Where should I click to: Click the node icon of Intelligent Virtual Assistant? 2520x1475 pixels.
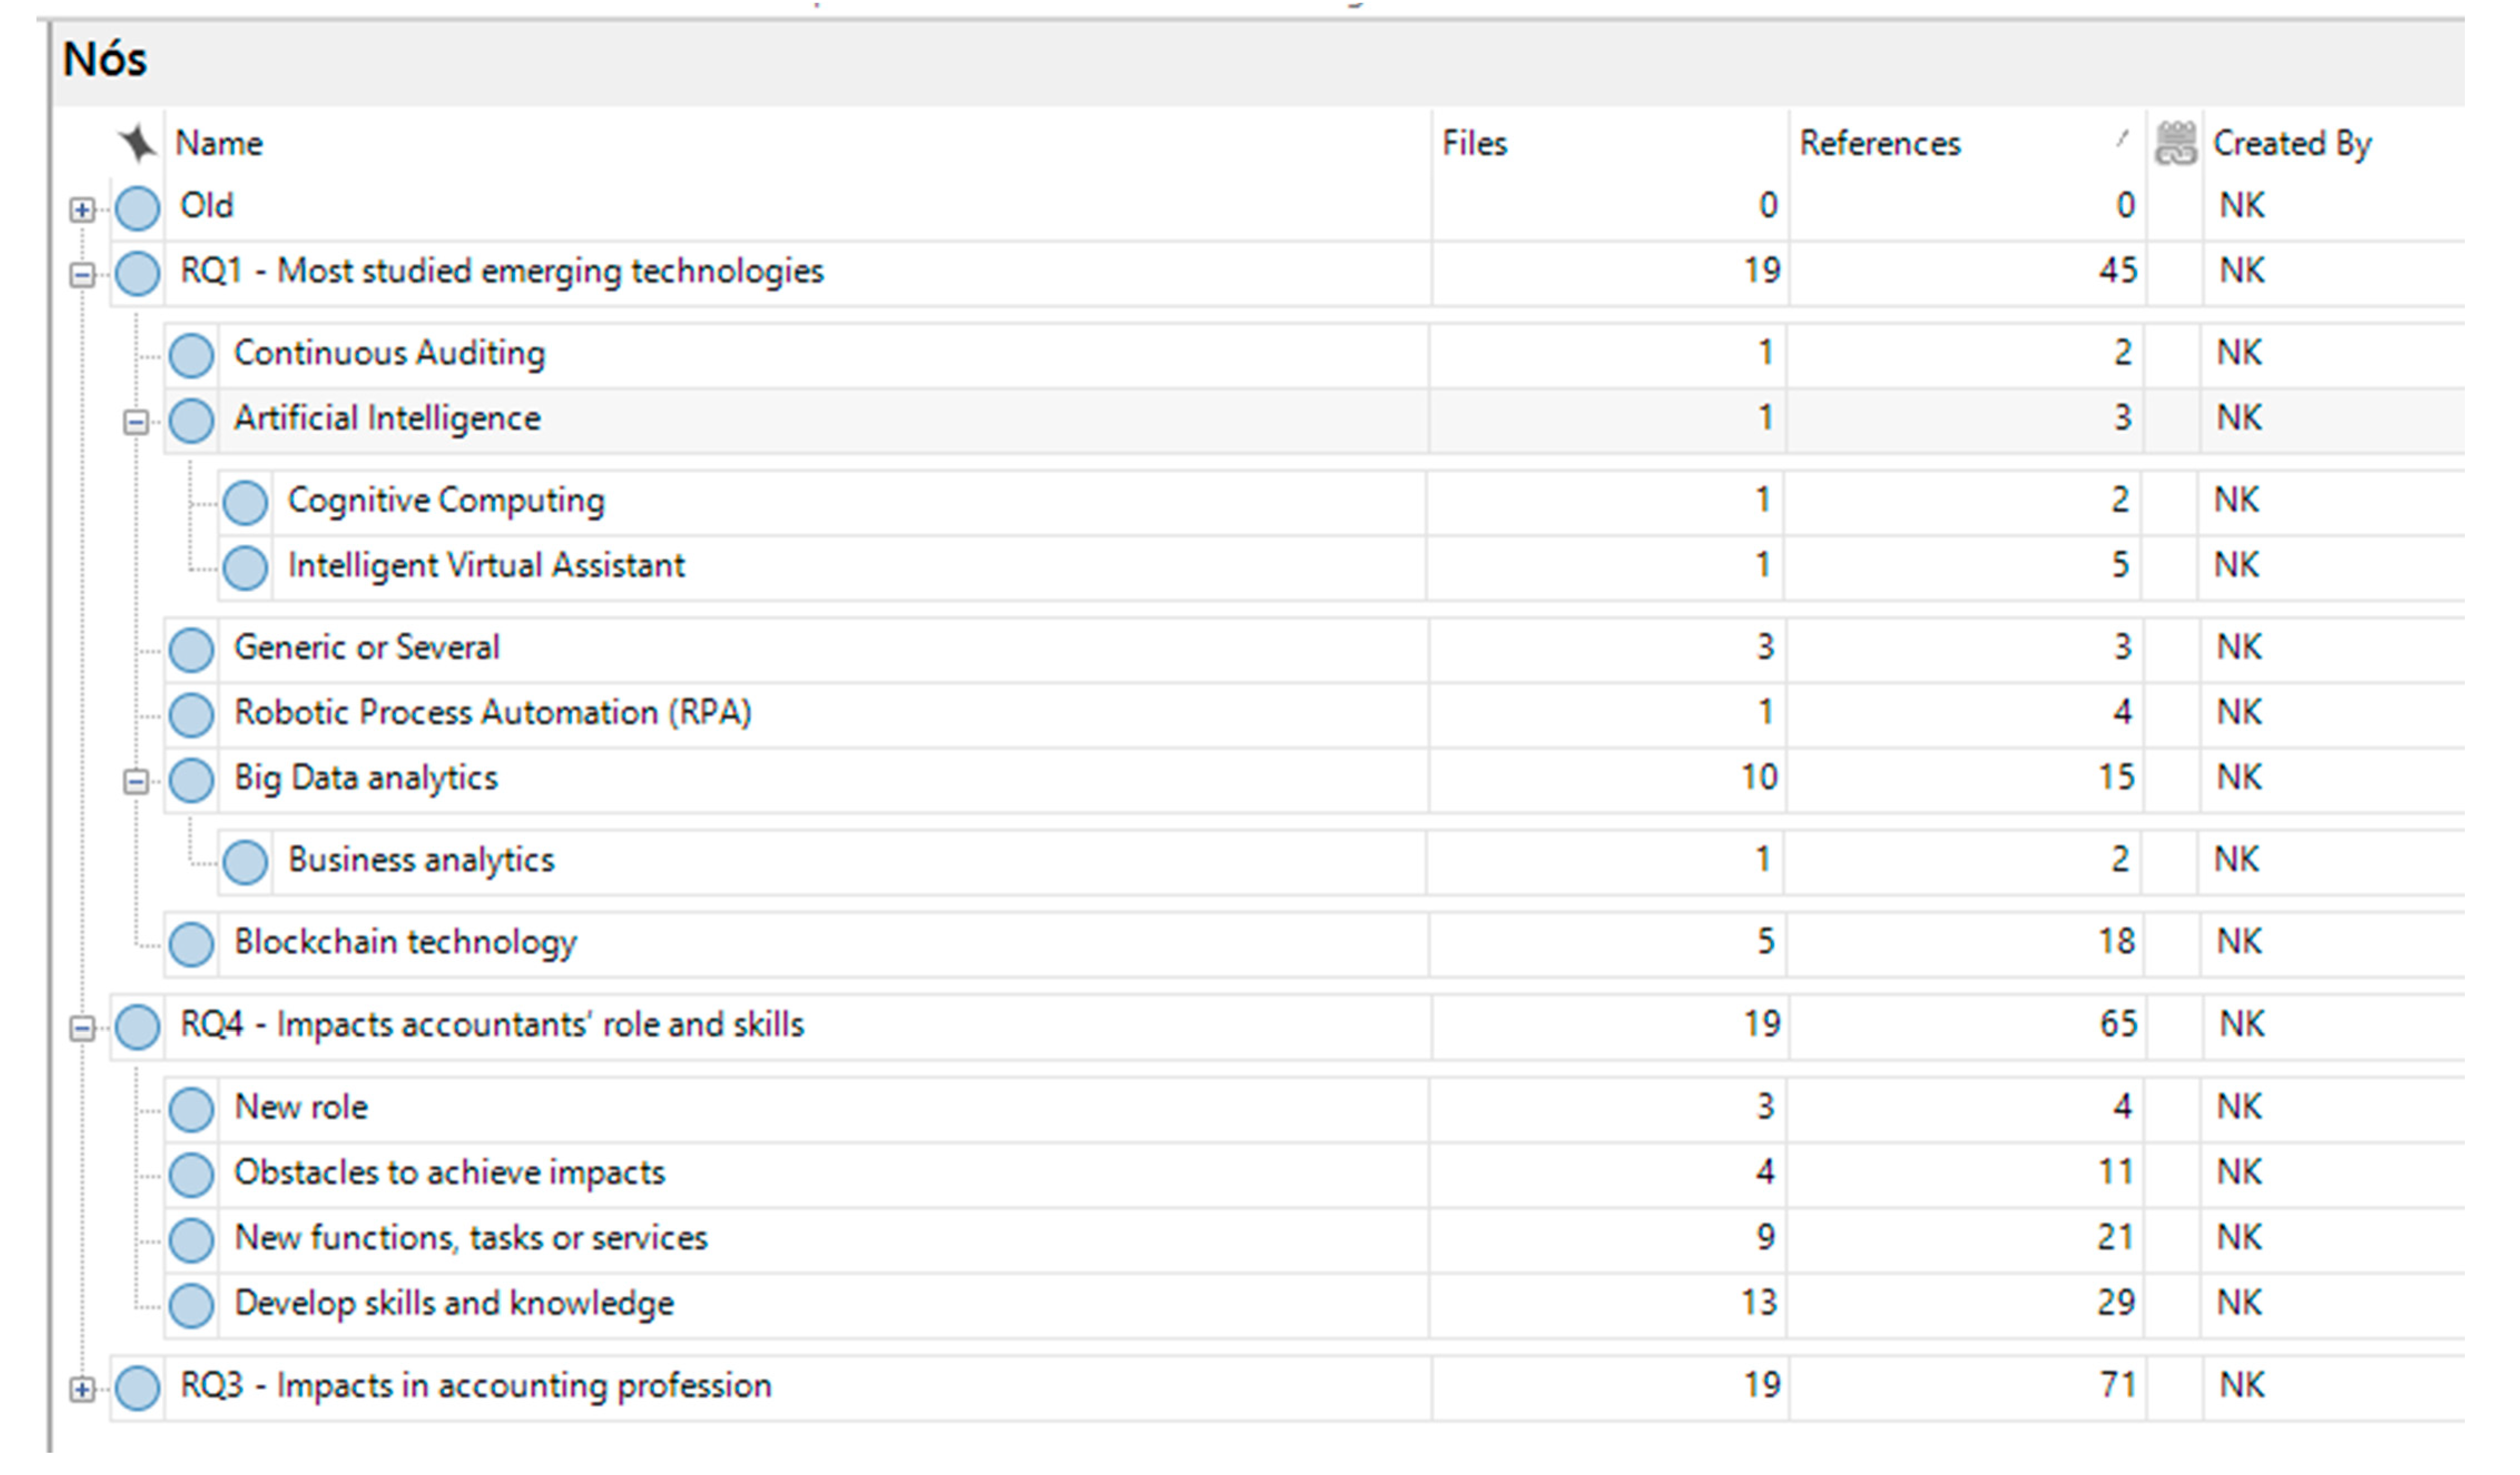pos(245,568)
